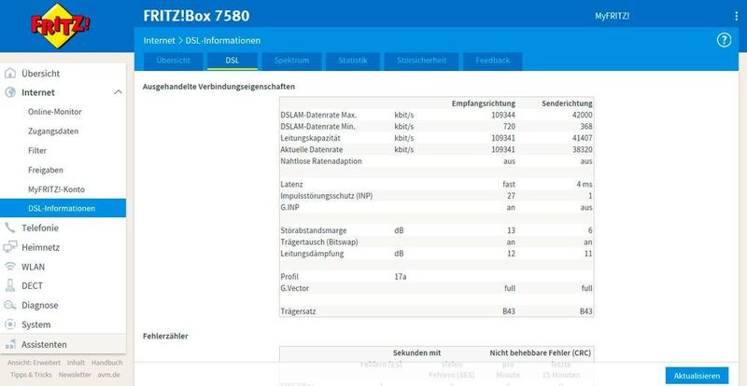The width and height of the screenshot is (747, 386).
Task: Click the Assistenten icon
Action: [x=10, y=344]
